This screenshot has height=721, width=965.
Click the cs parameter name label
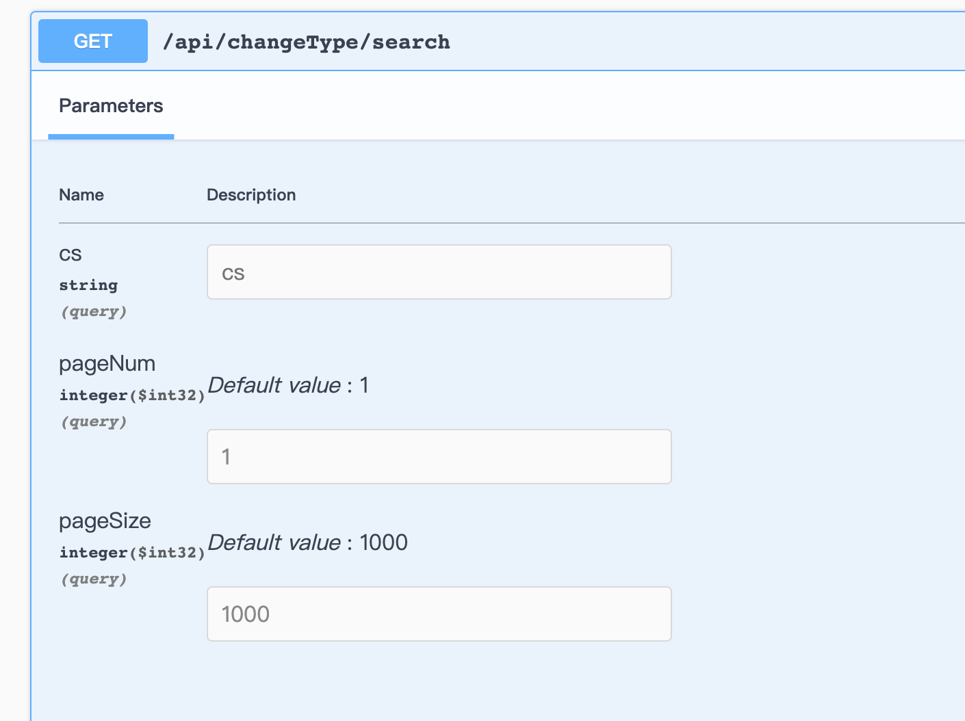[70, 254]
